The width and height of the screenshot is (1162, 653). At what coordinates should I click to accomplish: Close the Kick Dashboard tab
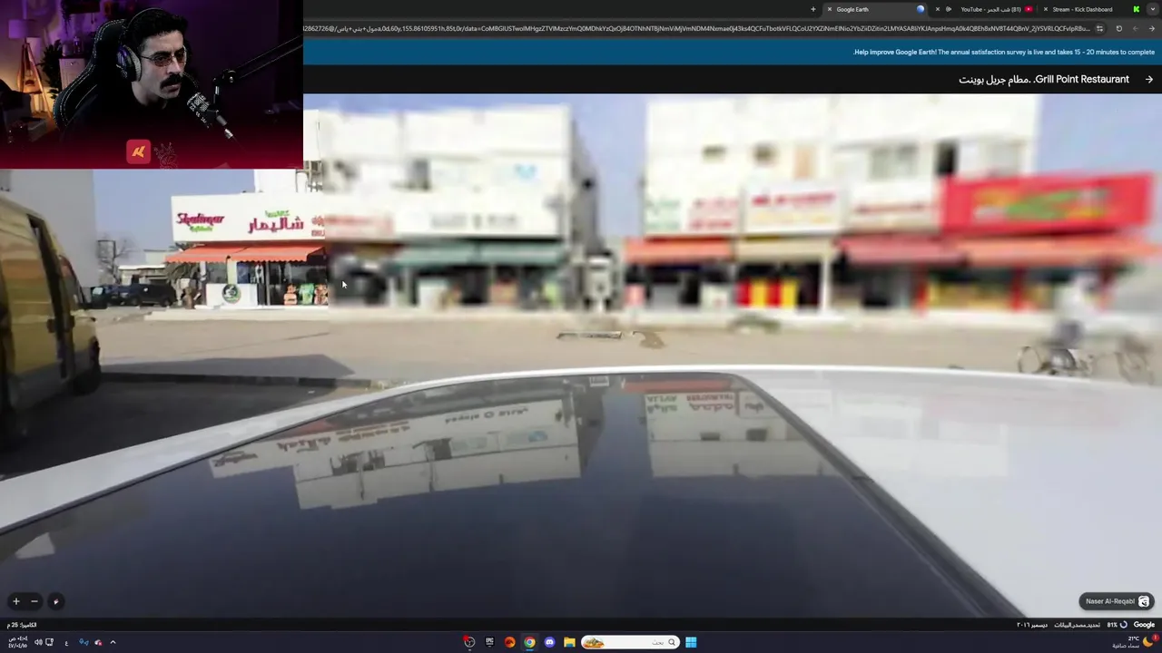click(x=1045, y=9)
